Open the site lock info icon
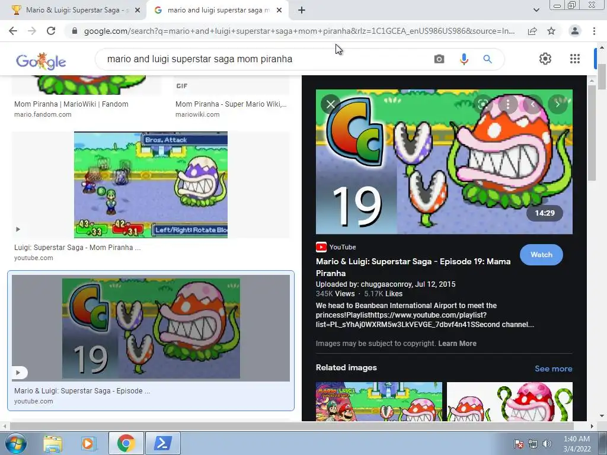The image size is (607, 455). [x=75, y=31]
